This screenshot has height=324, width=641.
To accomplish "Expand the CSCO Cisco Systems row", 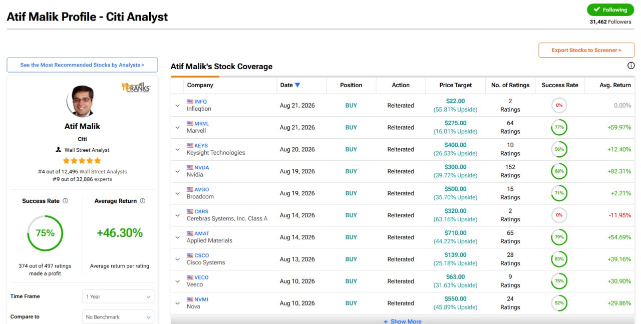I will point(177,259).
